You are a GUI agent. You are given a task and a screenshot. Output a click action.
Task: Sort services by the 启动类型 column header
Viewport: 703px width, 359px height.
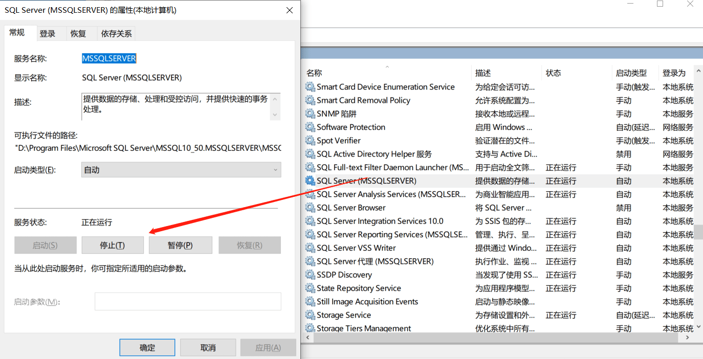click(x=631, y=73)
